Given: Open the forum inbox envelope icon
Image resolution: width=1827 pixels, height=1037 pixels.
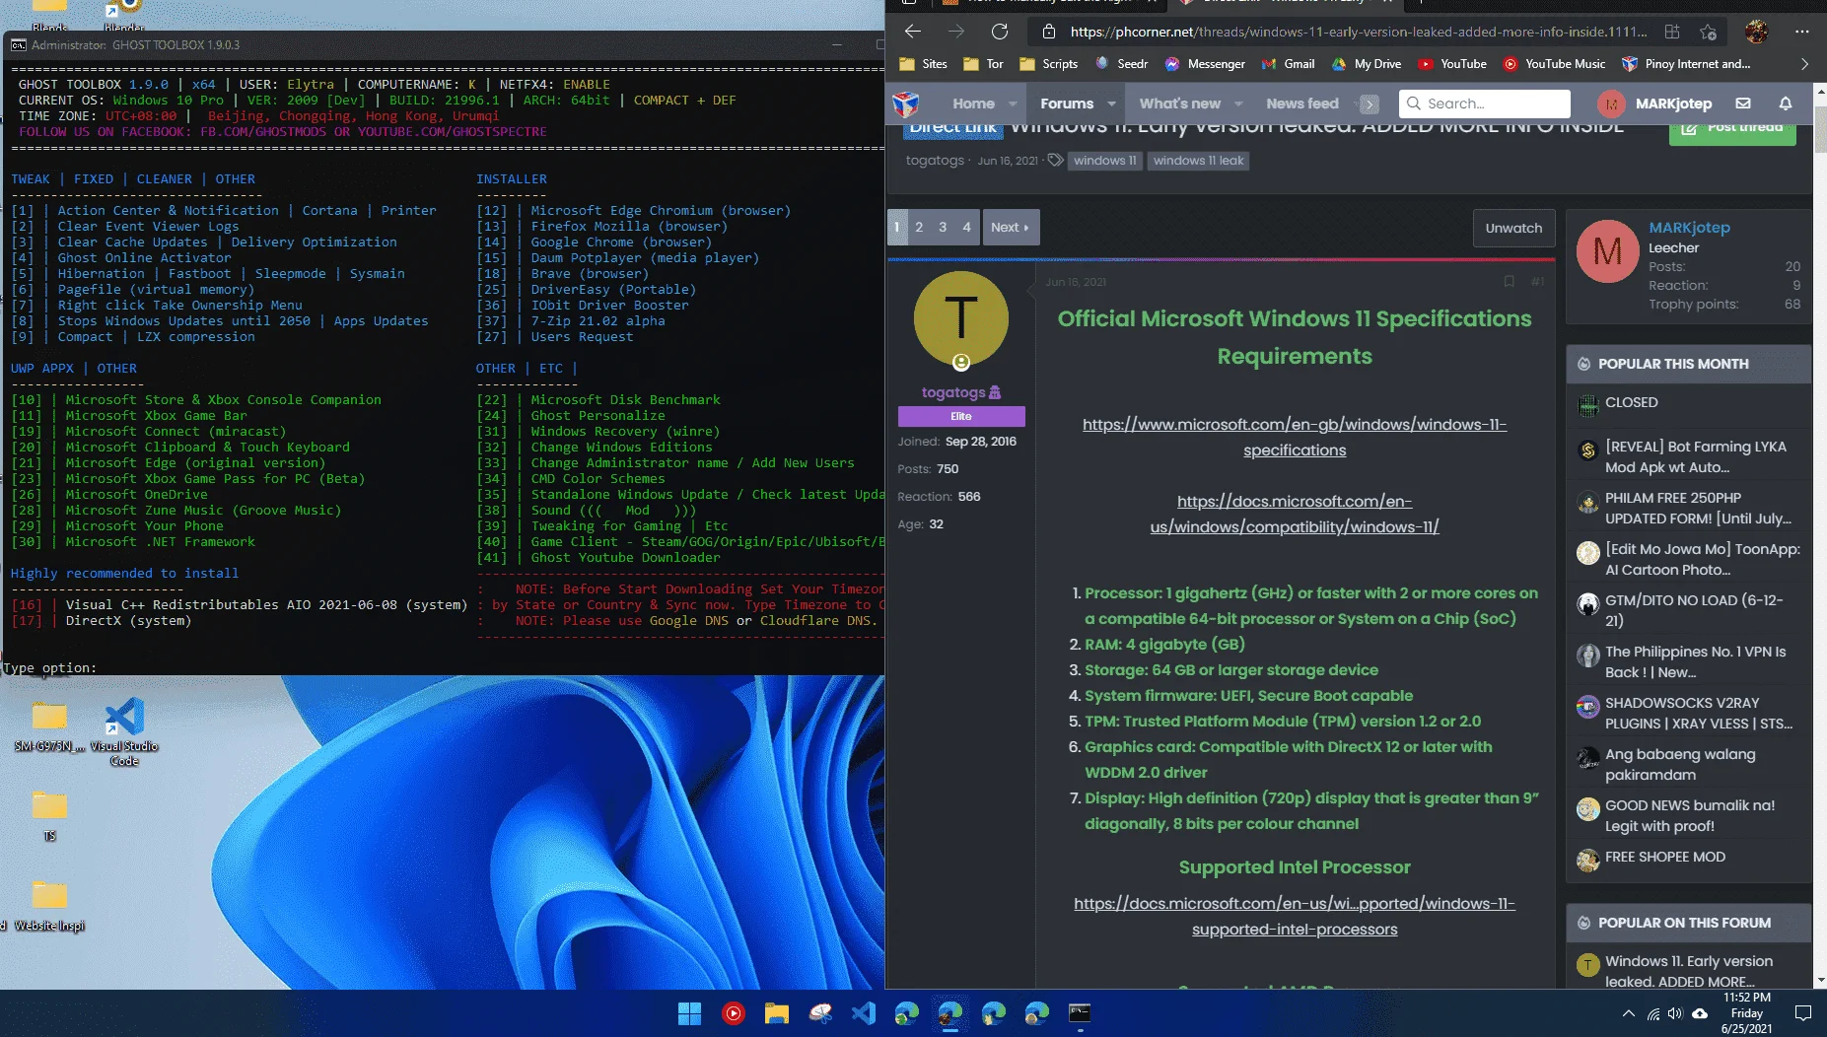Looking at the screenshot, I should [x=1743, y=104].
